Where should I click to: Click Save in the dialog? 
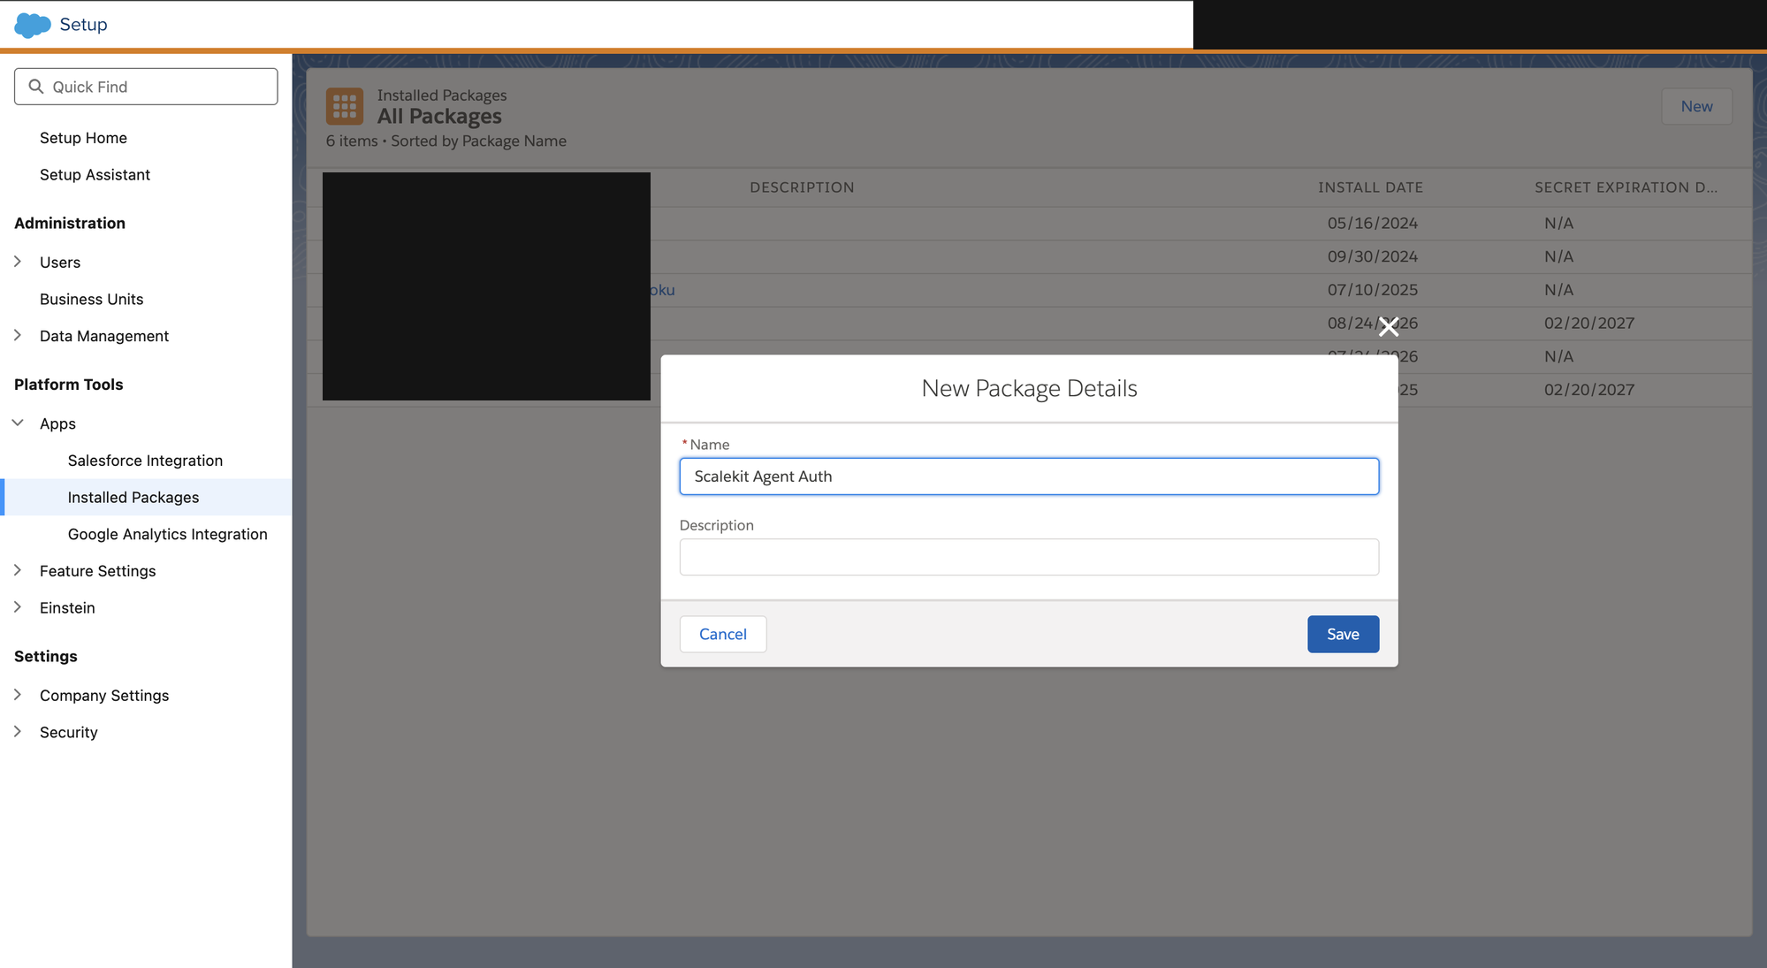click(x=1343, y=634)
